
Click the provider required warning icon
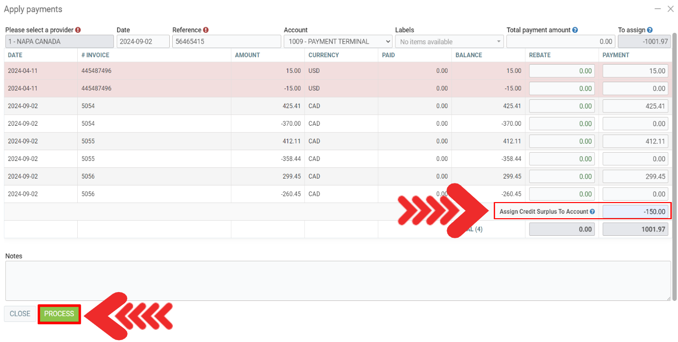[78, 30]
